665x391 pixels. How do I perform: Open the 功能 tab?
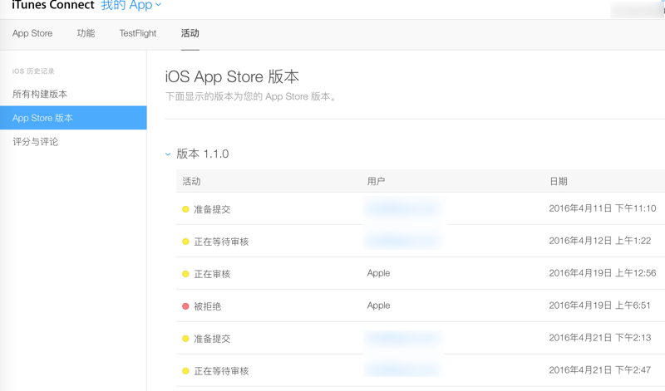click(86, 33)
